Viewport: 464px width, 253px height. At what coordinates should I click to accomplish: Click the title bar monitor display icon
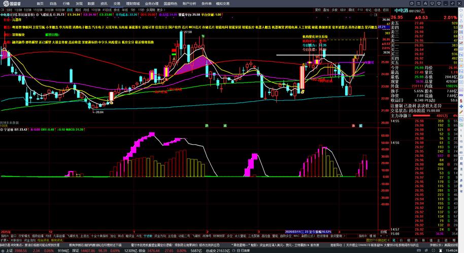tap(432, 4)
